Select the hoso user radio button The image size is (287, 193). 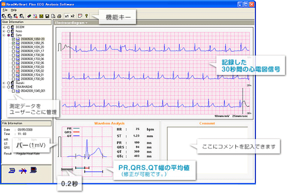pyautogui.click(x=8, y=31)
